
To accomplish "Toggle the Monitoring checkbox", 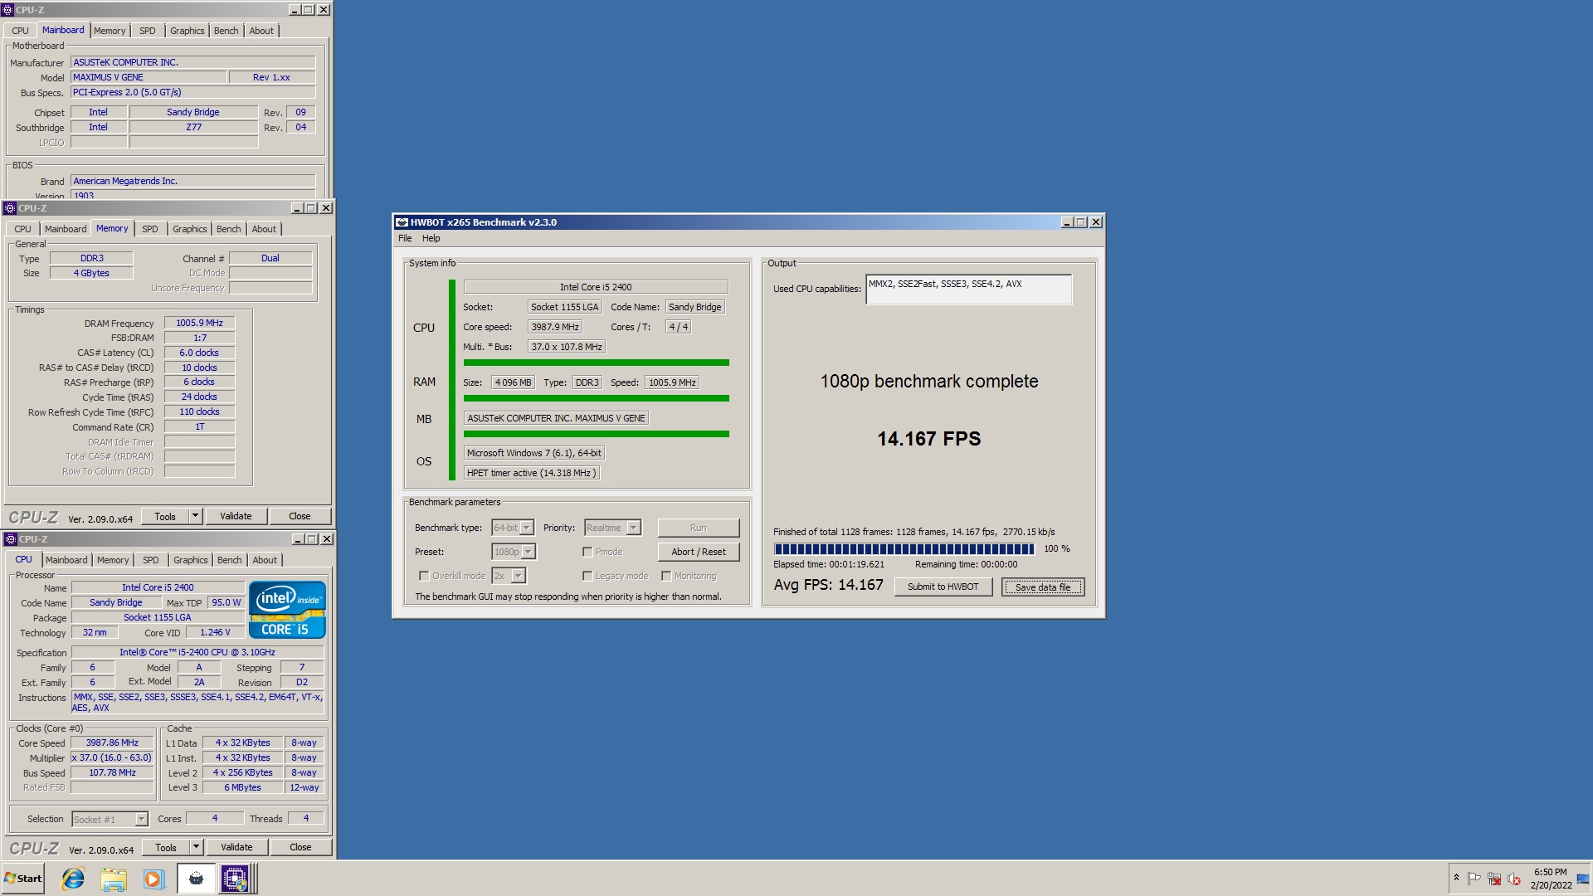I will (666, 576).
